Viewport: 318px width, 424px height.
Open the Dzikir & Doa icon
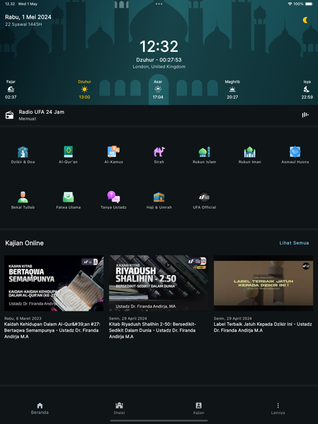click(x=23, y=152)
